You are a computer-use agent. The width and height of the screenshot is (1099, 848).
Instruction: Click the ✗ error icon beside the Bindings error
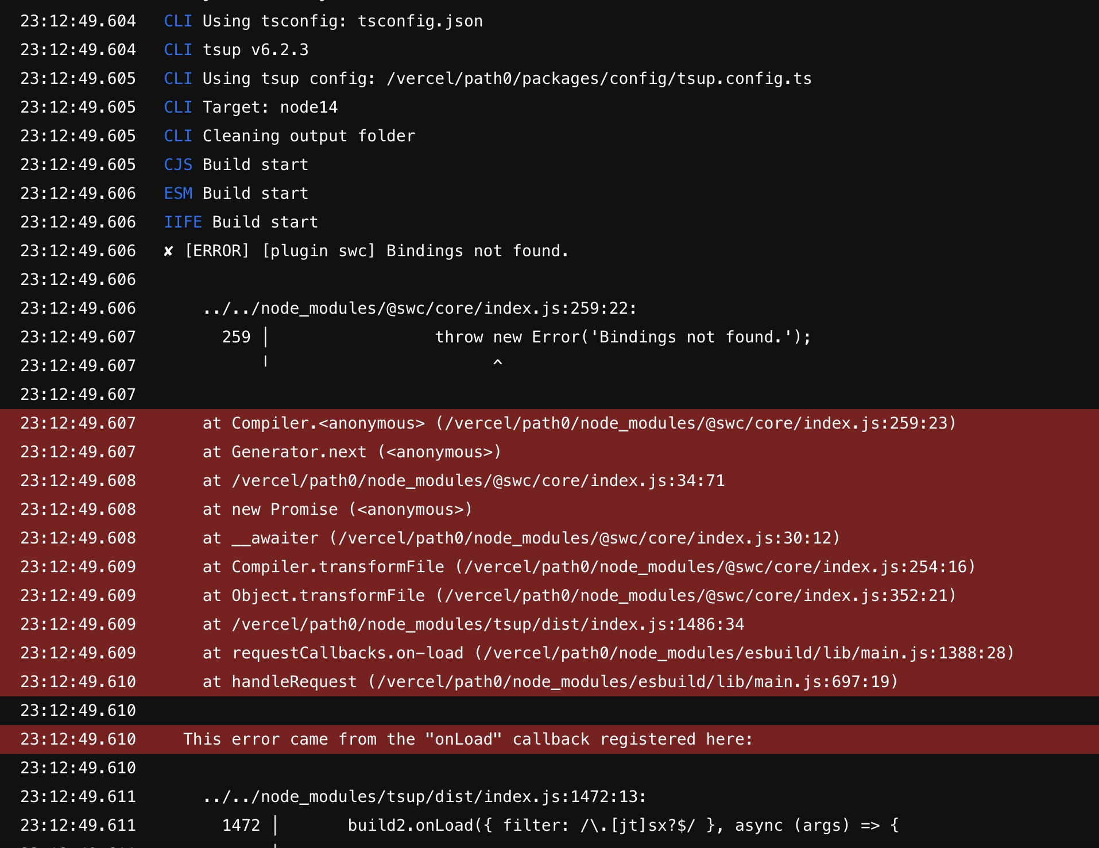click(168, 251)
